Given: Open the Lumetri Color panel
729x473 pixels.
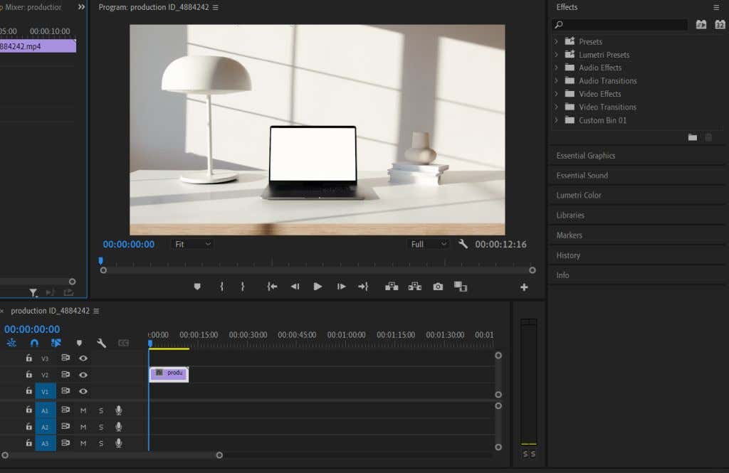Looking at the screenshot, I should click(579, 195).
